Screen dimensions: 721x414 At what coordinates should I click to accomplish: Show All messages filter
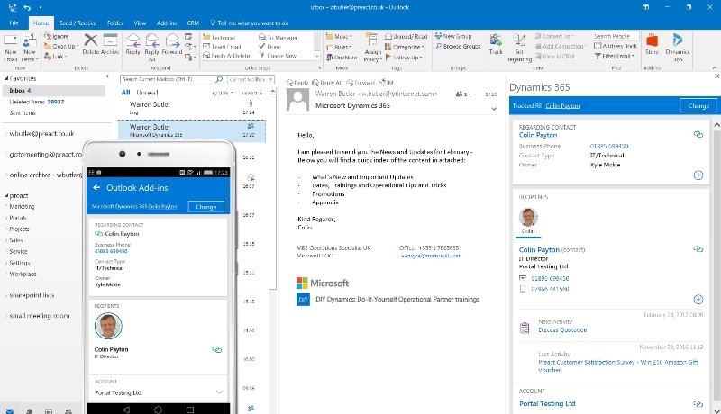pyautogui.click(x=125, y=93)
